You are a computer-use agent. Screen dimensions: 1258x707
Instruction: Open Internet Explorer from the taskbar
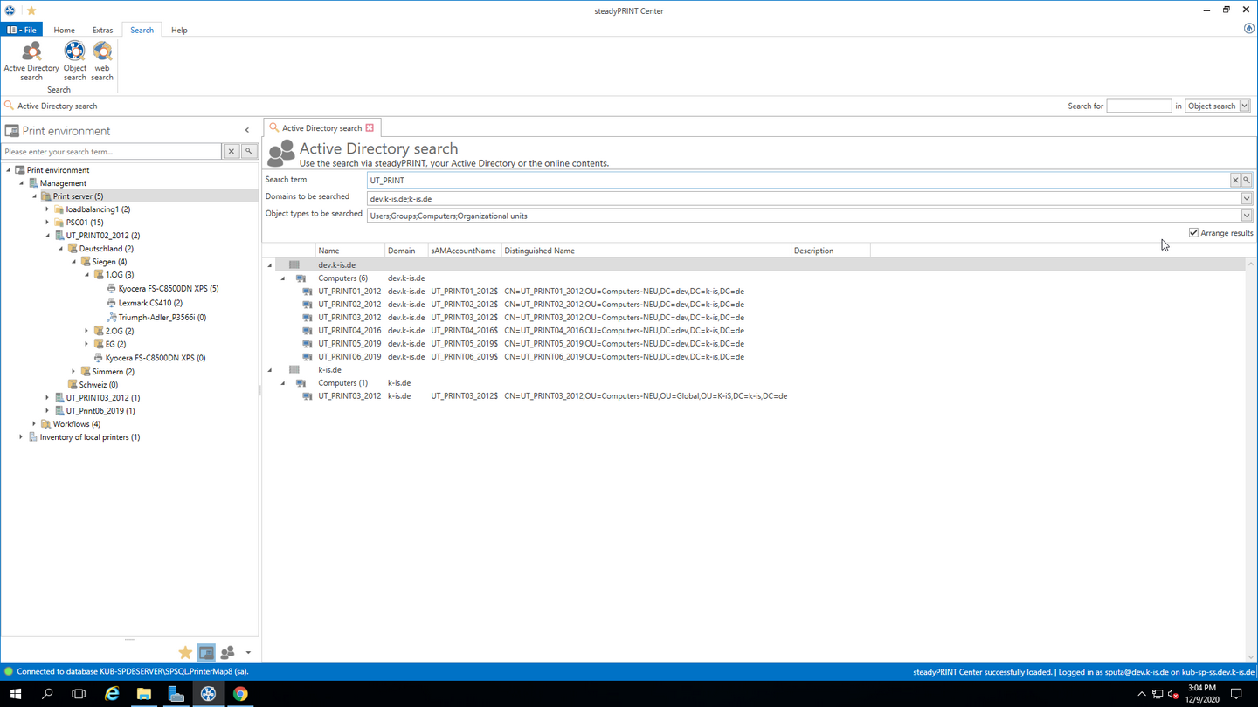(112, 694)
